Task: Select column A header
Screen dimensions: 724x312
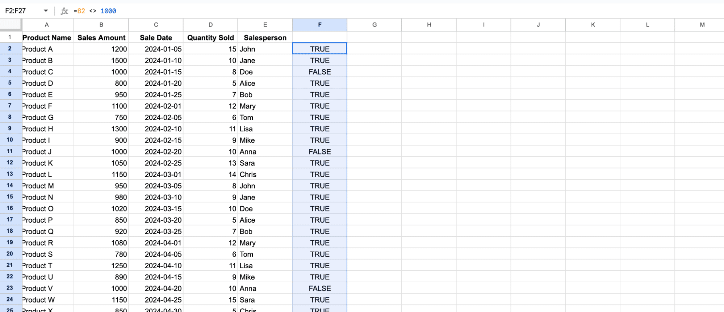Action: pos(47,25)
